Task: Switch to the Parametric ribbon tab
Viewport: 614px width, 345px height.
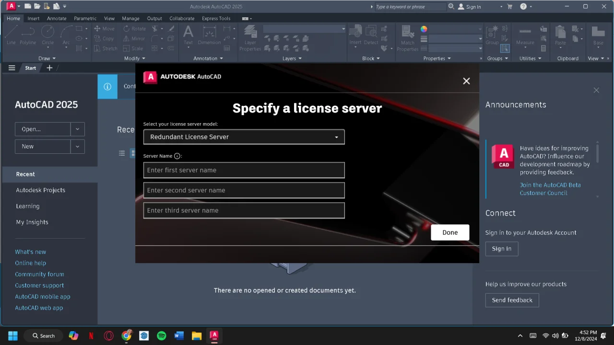Action: pyautogui.click(x=85, y=18)
